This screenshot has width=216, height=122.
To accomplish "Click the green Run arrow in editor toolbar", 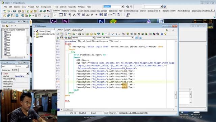I will pyautogui.click(x=103, y=34).
